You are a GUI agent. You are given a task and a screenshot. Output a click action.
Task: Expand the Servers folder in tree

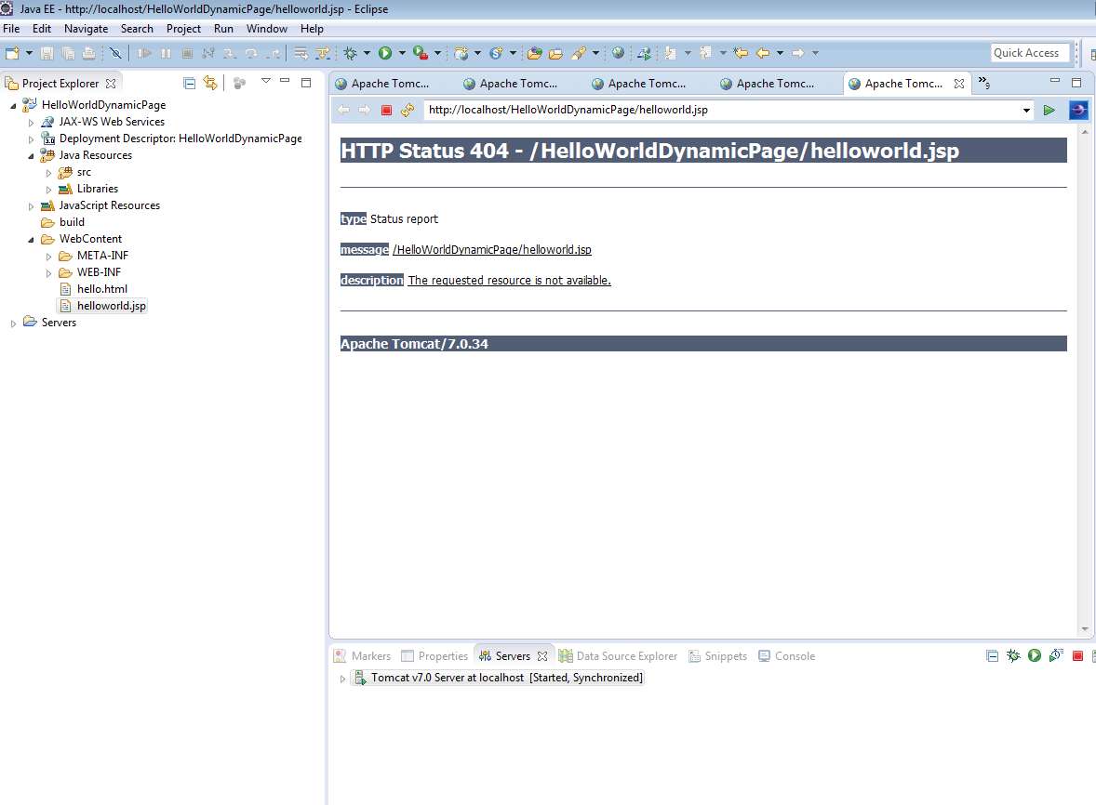pos(13,323)
